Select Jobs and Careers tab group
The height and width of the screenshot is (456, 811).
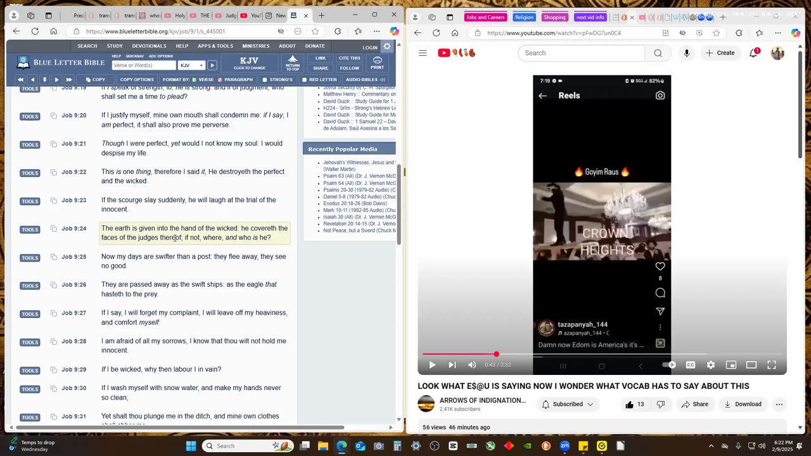486,17
